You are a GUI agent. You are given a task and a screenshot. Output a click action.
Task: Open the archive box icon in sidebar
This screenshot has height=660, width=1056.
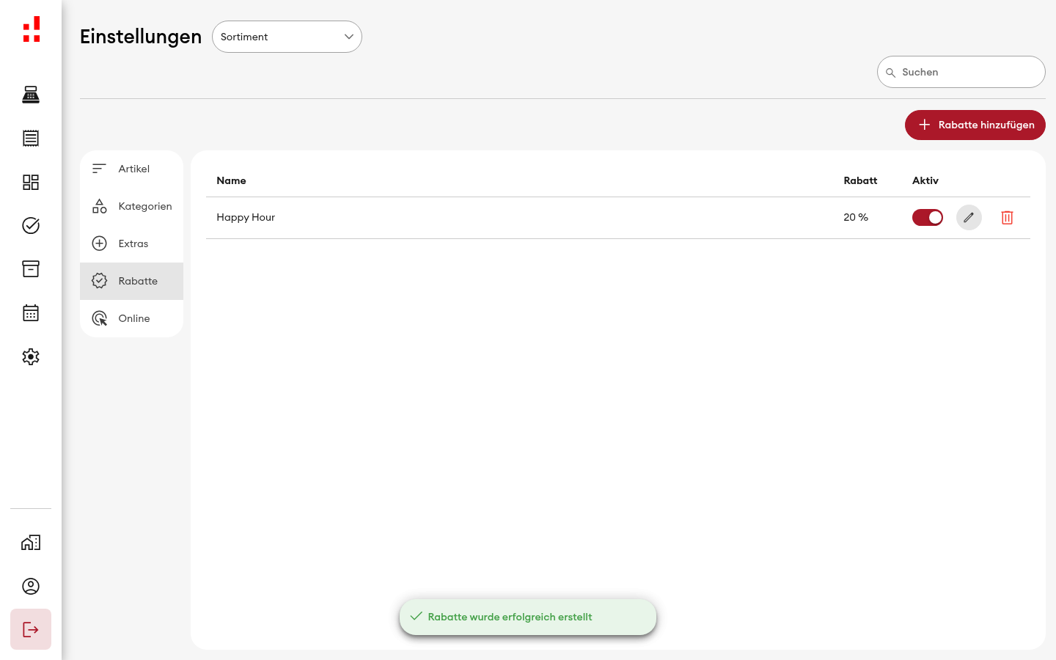[31, 269]
